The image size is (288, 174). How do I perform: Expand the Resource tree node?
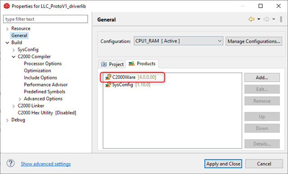pos(7,29)
